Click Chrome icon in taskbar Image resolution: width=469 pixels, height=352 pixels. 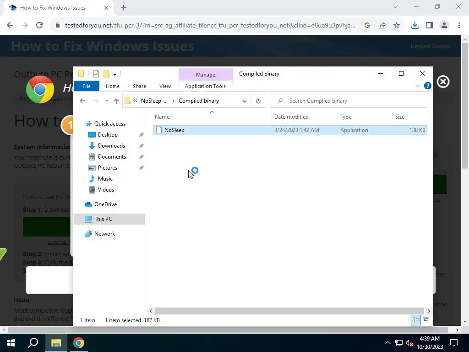click(x=79, y=343)
